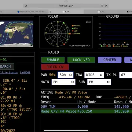Tap the three-dot multitasking icon at top

point(66,1)
